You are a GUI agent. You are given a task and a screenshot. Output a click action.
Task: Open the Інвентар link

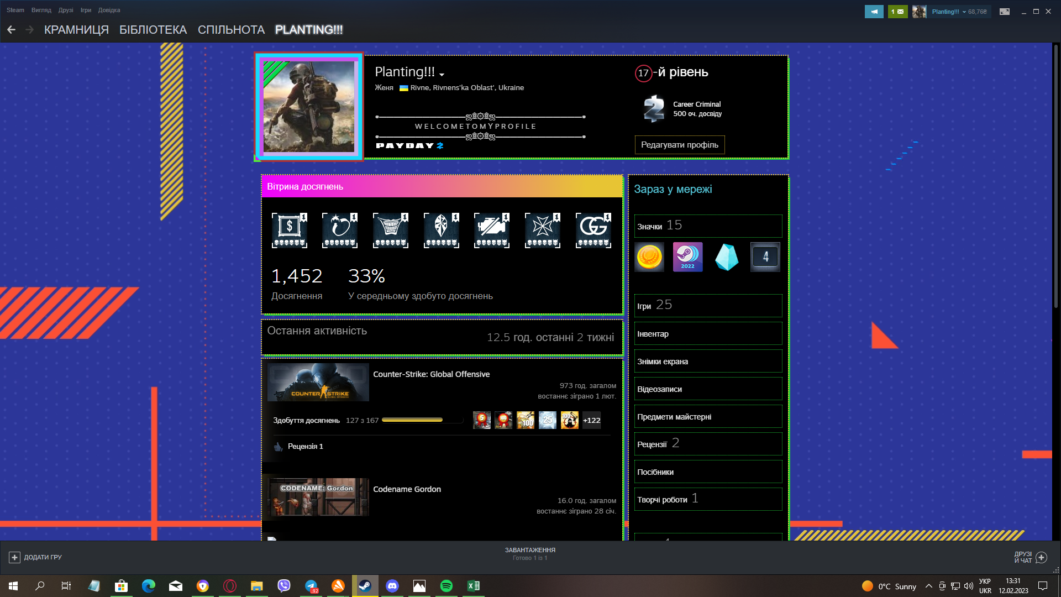pyautogui.click(x=708, y=334)
